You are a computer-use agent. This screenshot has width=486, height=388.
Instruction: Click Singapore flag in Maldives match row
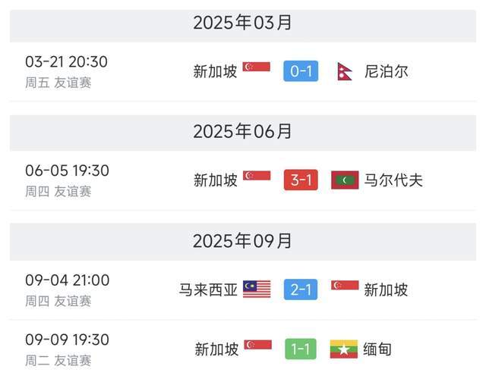pyautogui.click(x=257, y=176)
